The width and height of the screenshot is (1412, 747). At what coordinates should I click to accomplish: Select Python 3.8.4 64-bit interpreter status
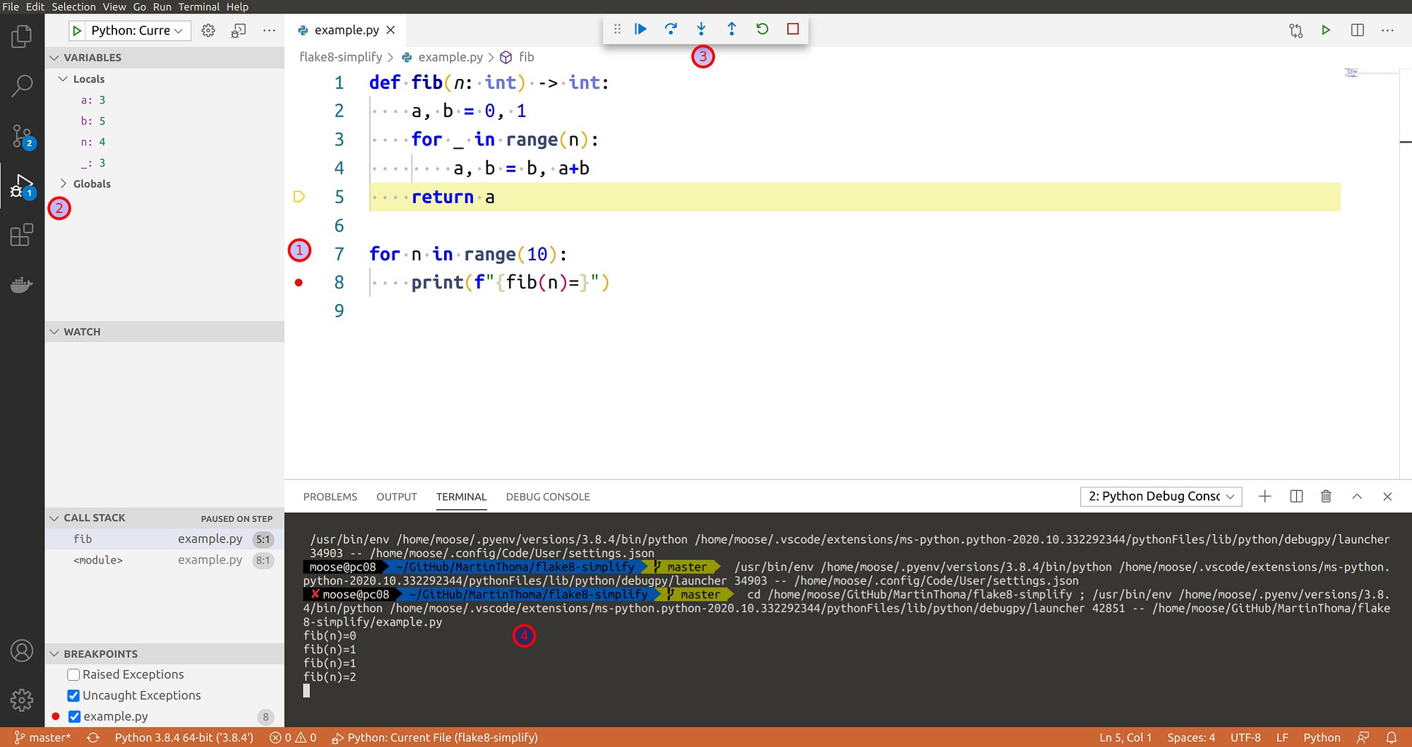pyautogui.click(x=184, y=738)
